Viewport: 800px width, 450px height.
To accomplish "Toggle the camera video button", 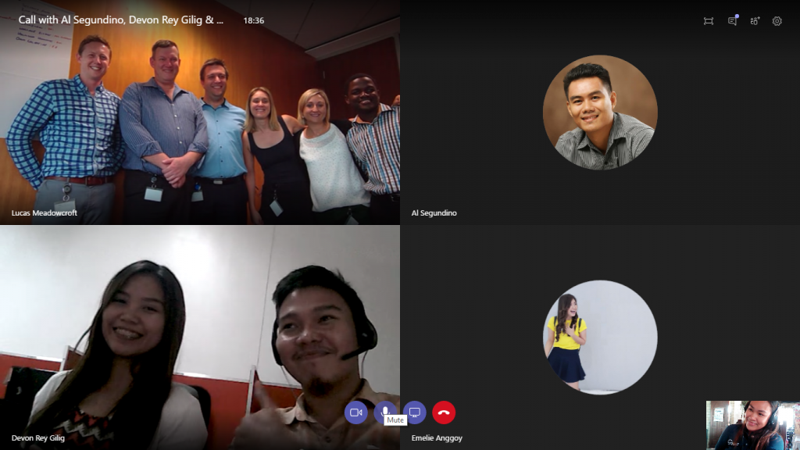I will 355,412.
